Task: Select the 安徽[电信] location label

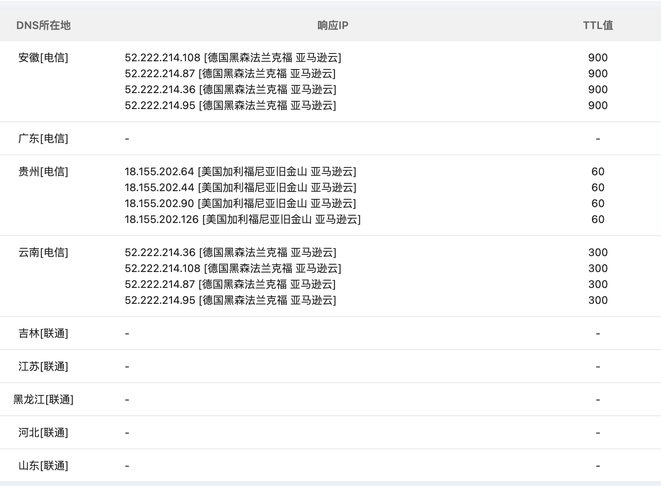Action: point(43,58)
